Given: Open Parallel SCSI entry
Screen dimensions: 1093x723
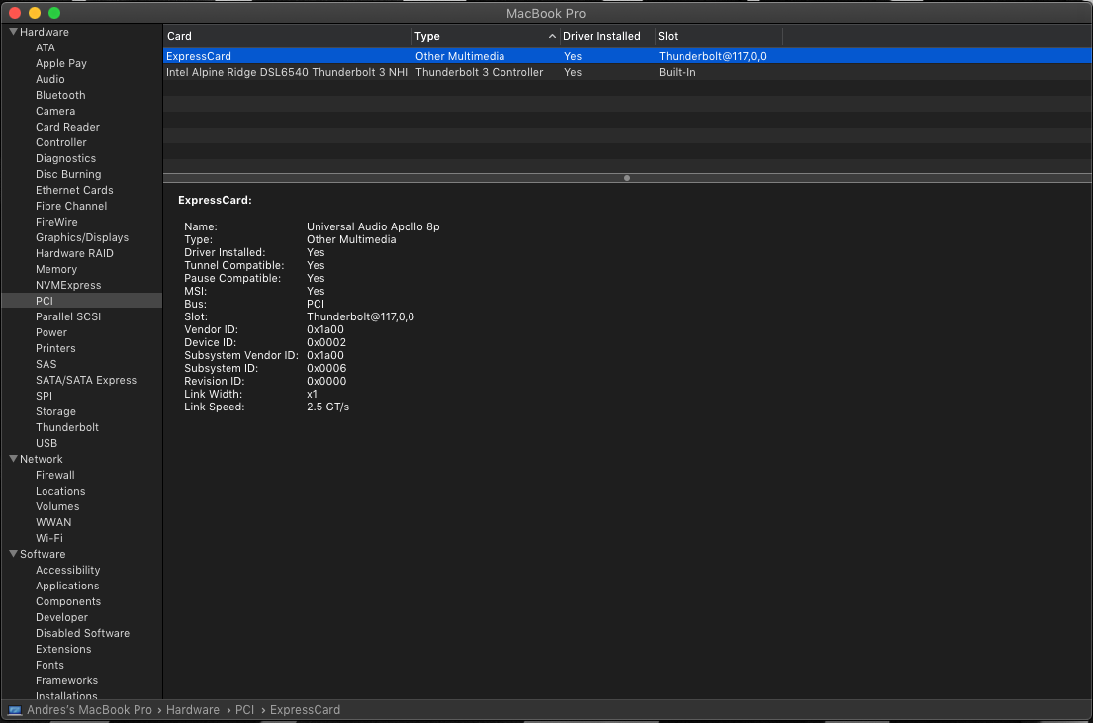Looking at the screenshot, I should (68, 316).
